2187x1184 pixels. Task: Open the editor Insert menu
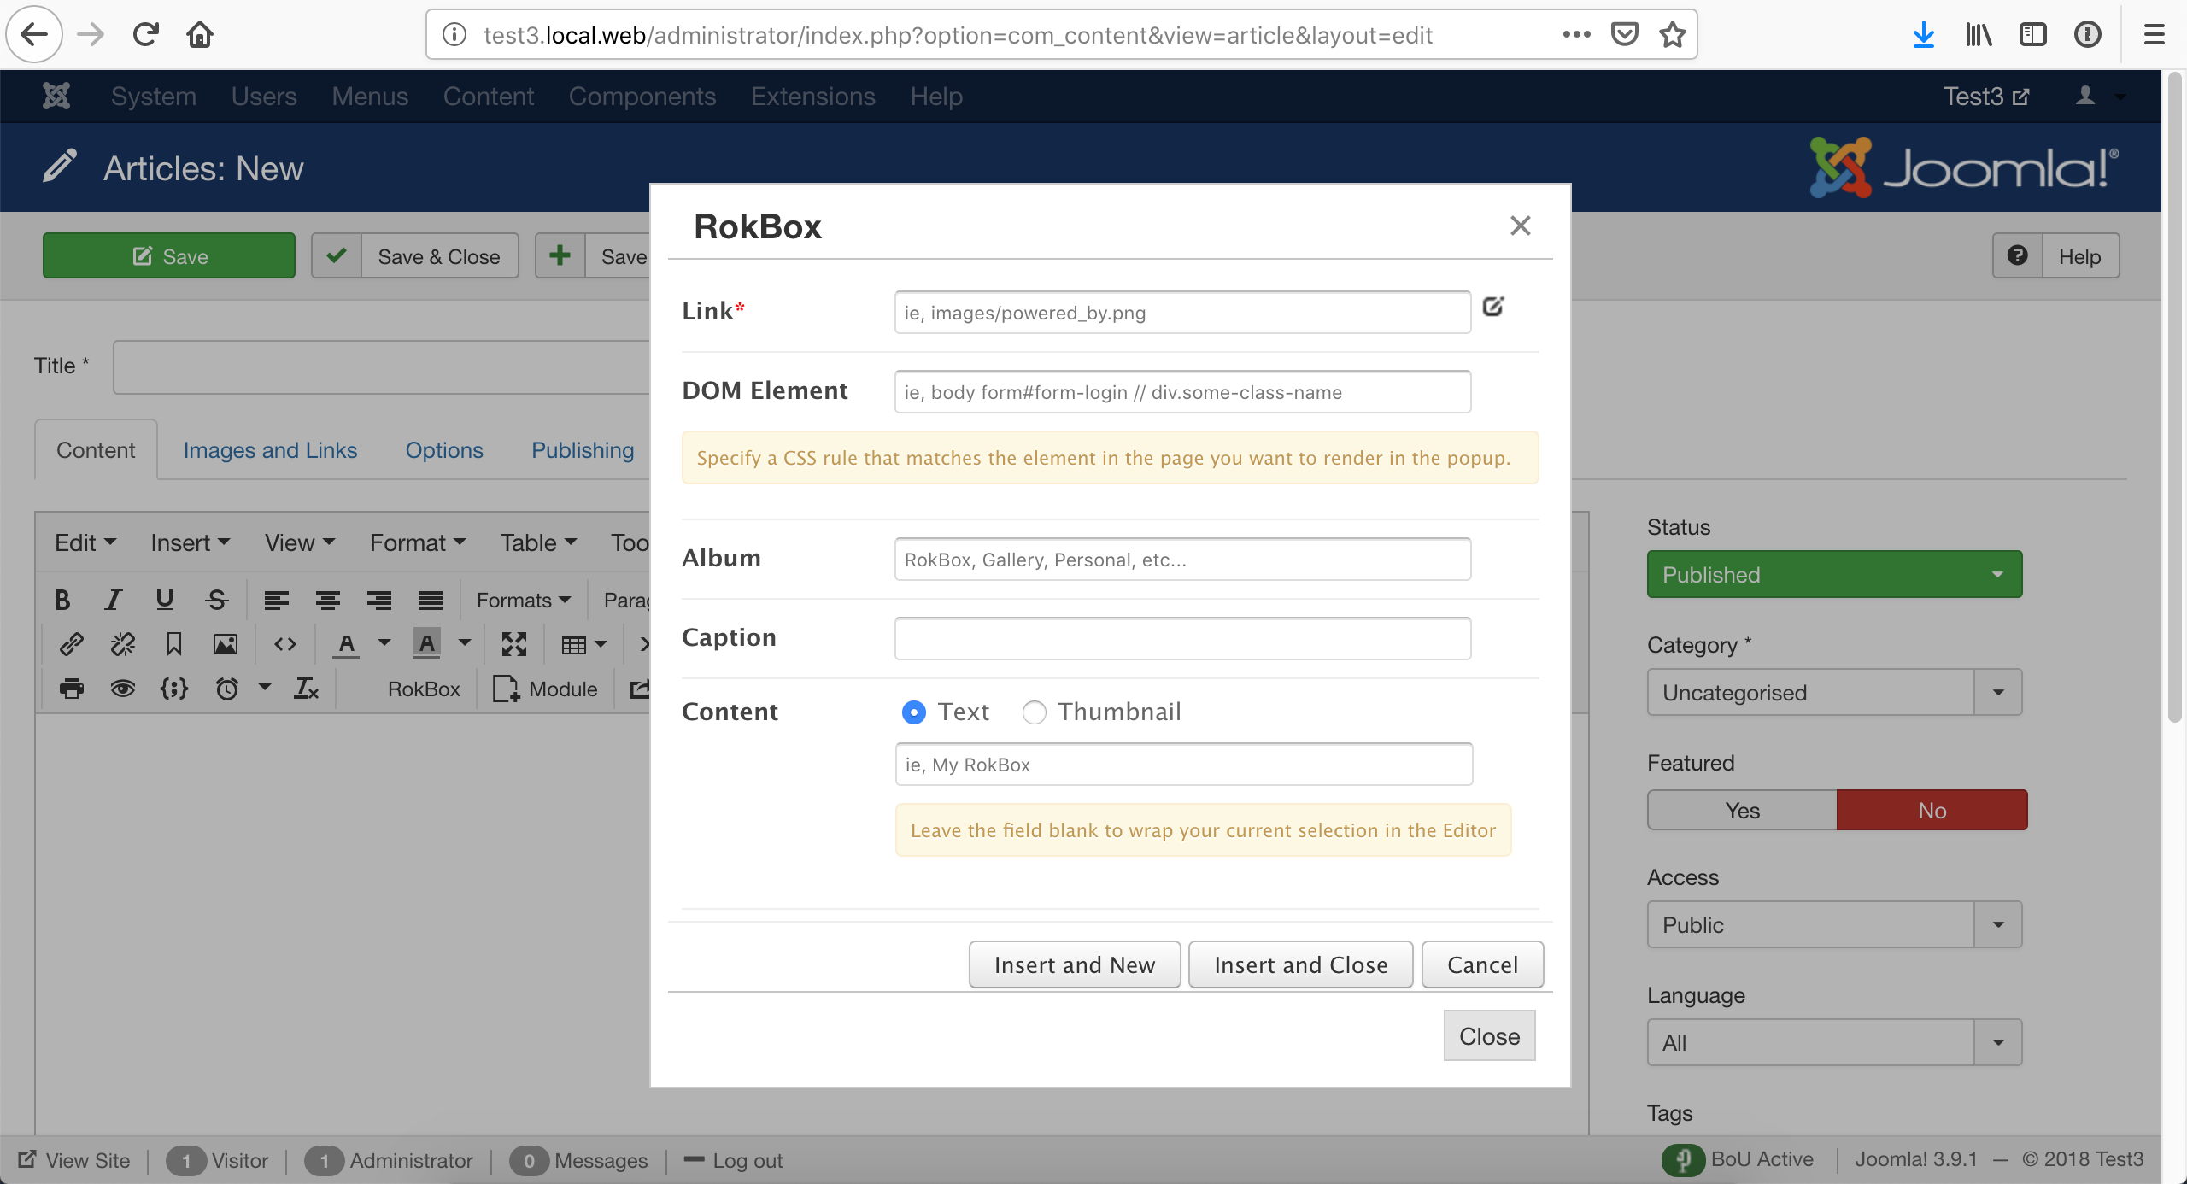pos(190,542)
